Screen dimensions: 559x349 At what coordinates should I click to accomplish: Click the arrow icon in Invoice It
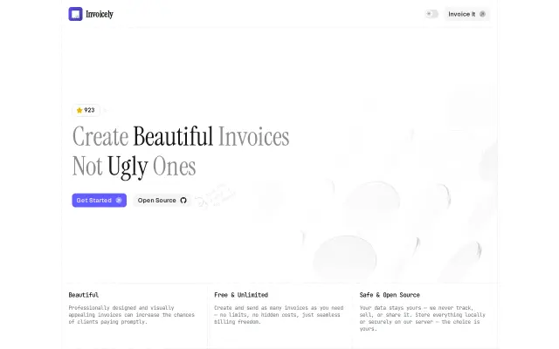point(482,14)
